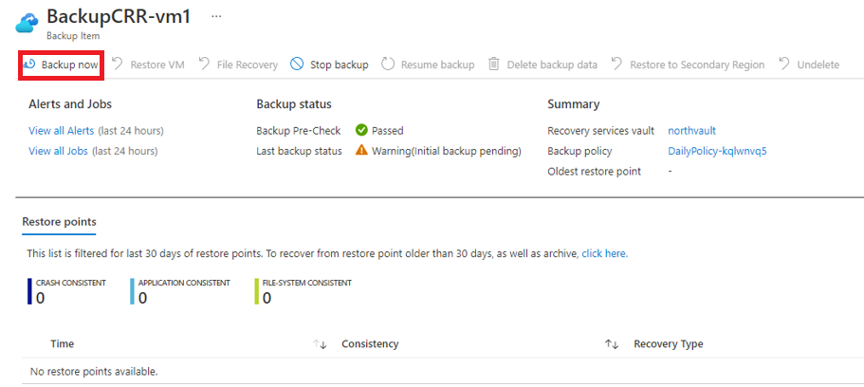Click the Backup Pre-Check label
The image size is (864, 387).
[x=298, y=131]
